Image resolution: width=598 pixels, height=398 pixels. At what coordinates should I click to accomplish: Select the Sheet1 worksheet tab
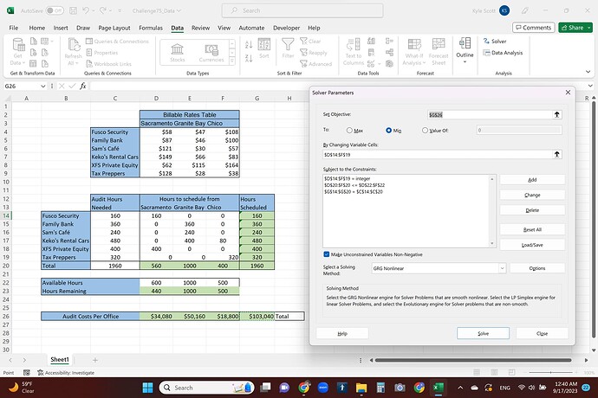click(x=60, y=360)
